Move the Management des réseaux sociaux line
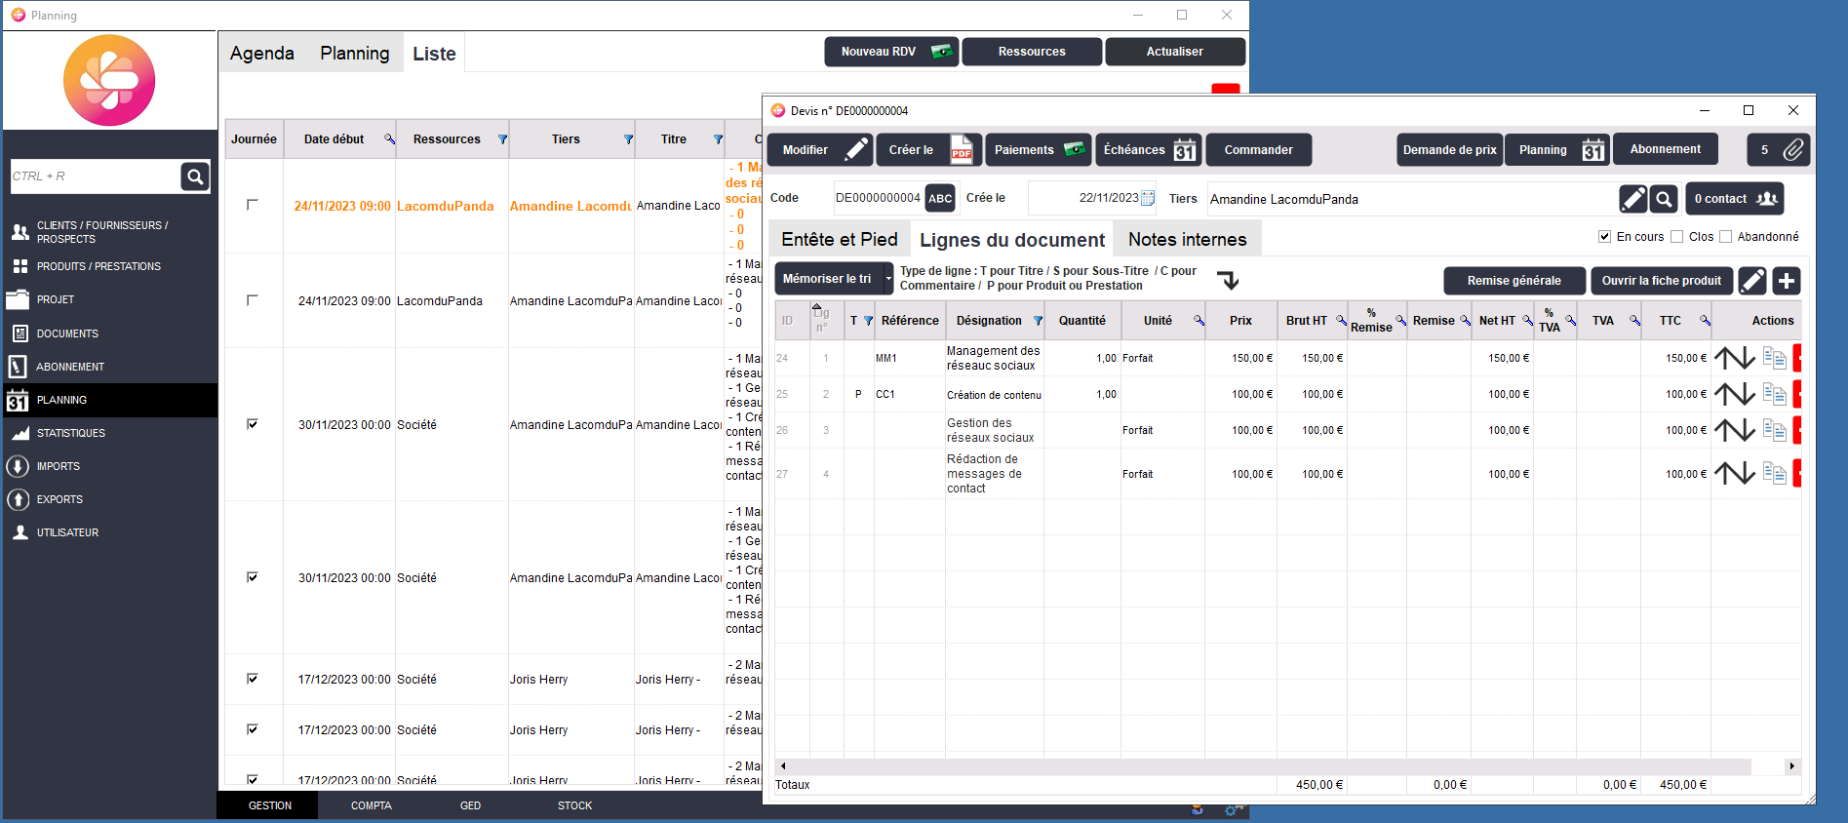Image resolution: width=1848 pixels, height=823 pixels. click(1734, 359)
